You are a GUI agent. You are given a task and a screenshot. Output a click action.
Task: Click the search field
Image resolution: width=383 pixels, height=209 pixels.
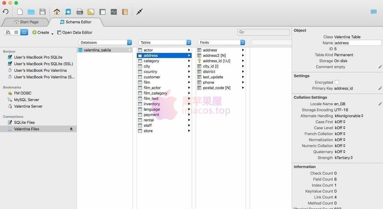click(x=264, y=32)
